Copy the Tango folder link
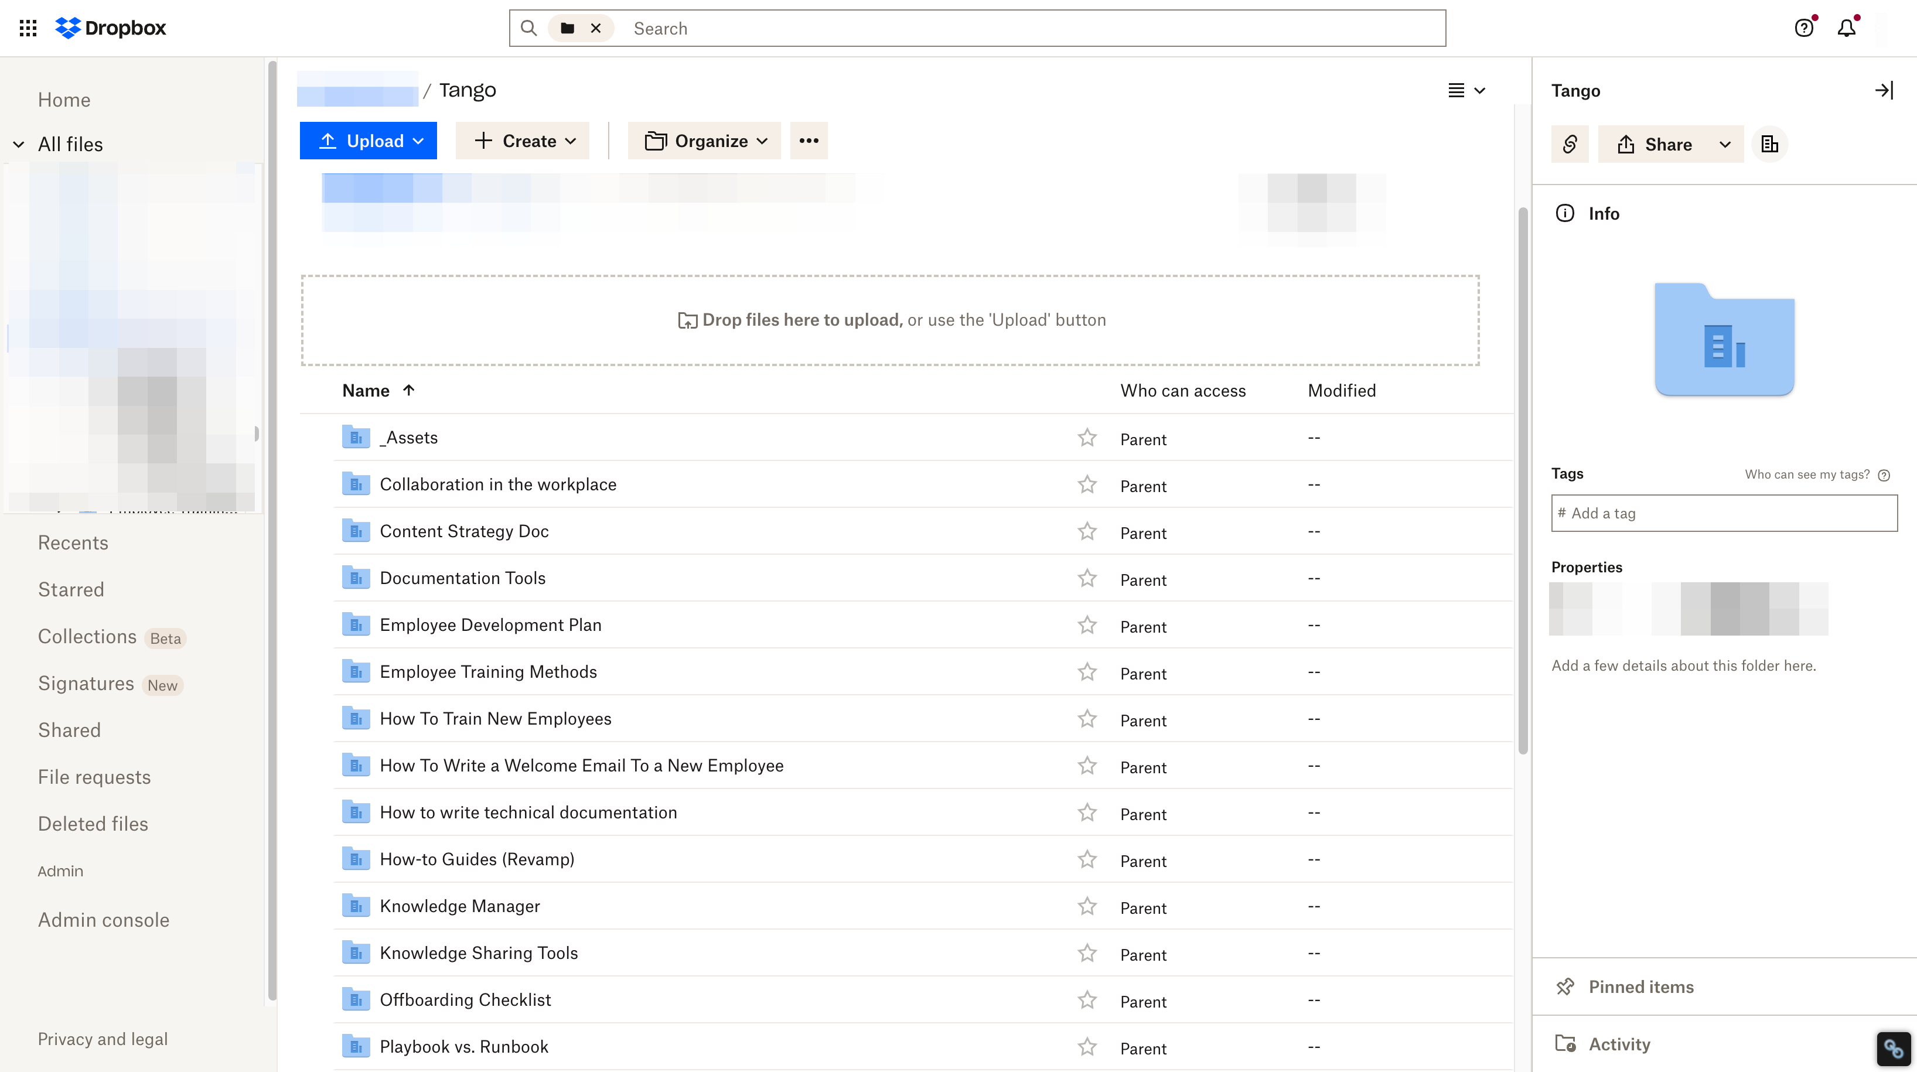This screenshot has height=1072, width=1917. (x=1570, y=144)
